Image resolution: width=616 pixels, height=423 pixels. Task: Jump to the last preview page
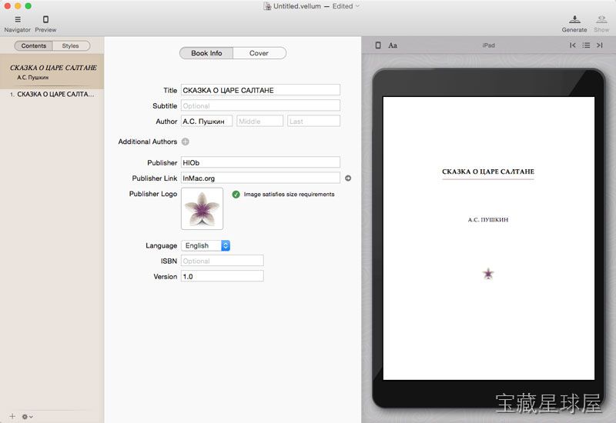pos(600,45)
